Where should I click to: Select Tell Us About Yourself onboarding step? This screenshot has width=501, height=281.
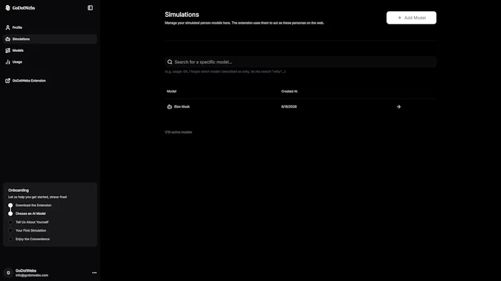coord(32,222)
